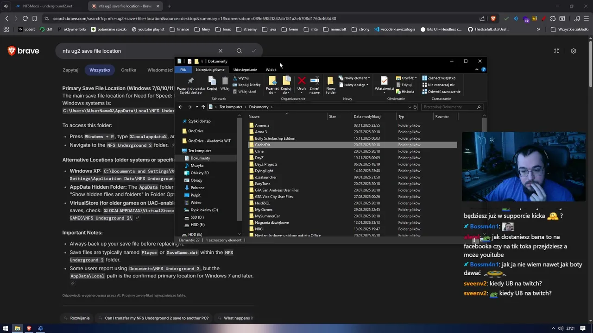Open the Nowy element dropdown
This screenshot has width=593, height=333.
click(x=354, y=78)
